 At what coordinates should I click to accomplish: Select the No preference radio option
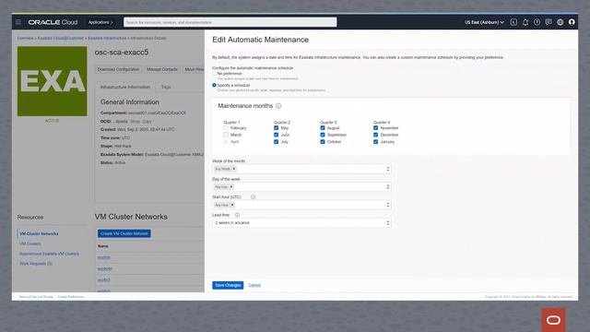tap(215, 74)
